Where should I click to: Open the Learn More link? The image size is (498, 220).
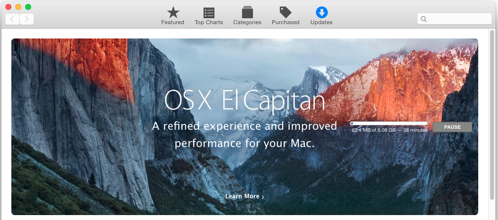245,196
